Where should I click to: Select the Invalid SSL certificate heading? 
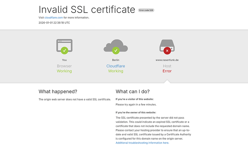coord(87,9)
